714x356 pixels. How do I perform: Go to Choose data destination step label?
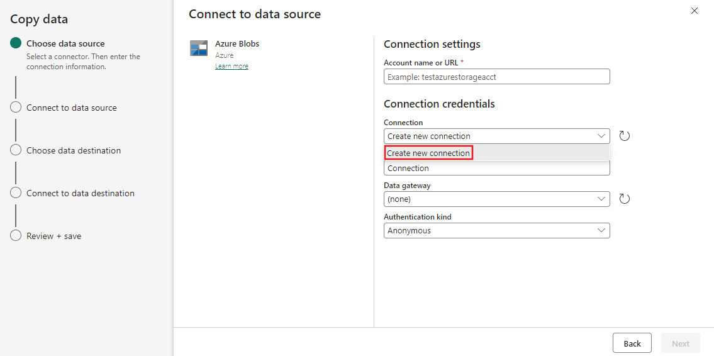(x=74, y=151)
